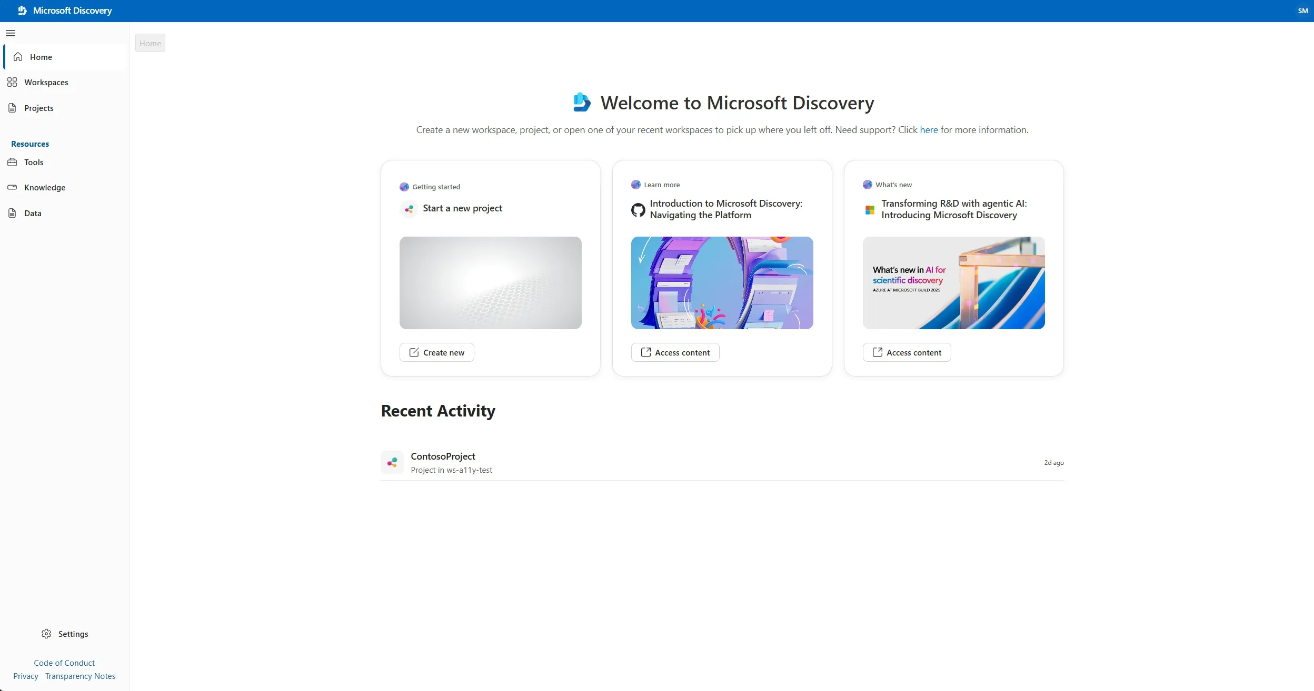
Task: Click the ContosoProject icon in Recent Activity
Action: click(392, 462)
